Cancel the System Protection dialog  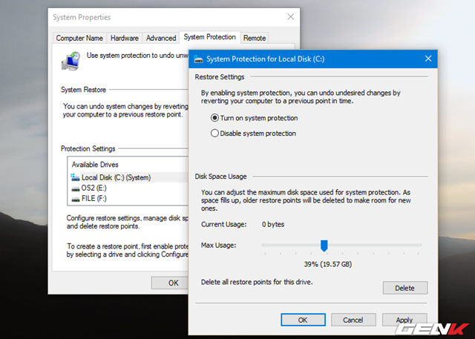[353, 320]
